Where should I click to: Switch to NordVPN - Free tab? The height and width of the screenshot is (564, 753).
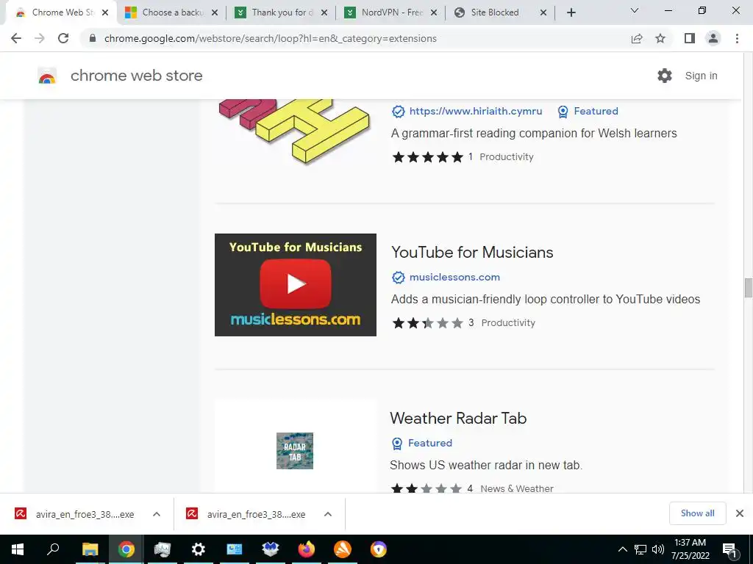pos(390,12)
